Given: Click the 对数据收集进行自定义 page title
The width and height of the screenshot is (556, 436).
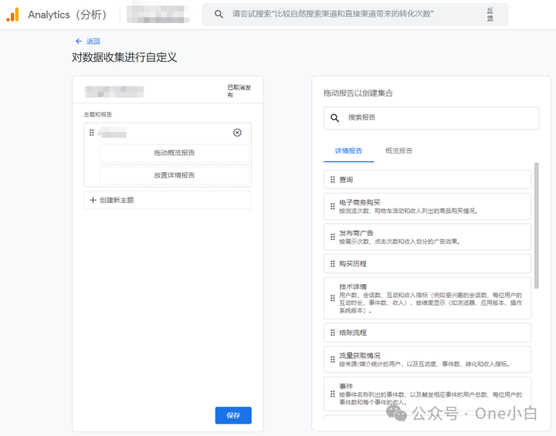Looking at the screenshot, I should point(124,57).
